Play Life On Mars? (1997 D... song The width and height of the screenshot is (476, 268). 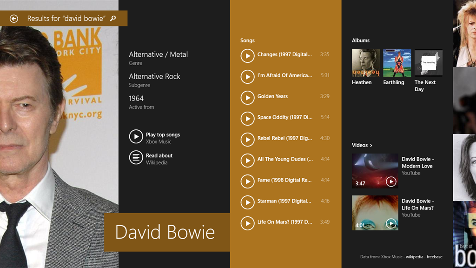247,224
